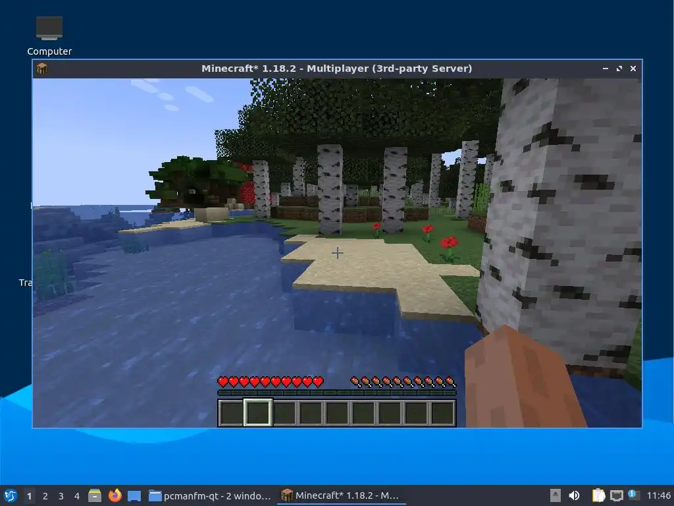Switch to workspace 4 in the pager

click(77, 496)
